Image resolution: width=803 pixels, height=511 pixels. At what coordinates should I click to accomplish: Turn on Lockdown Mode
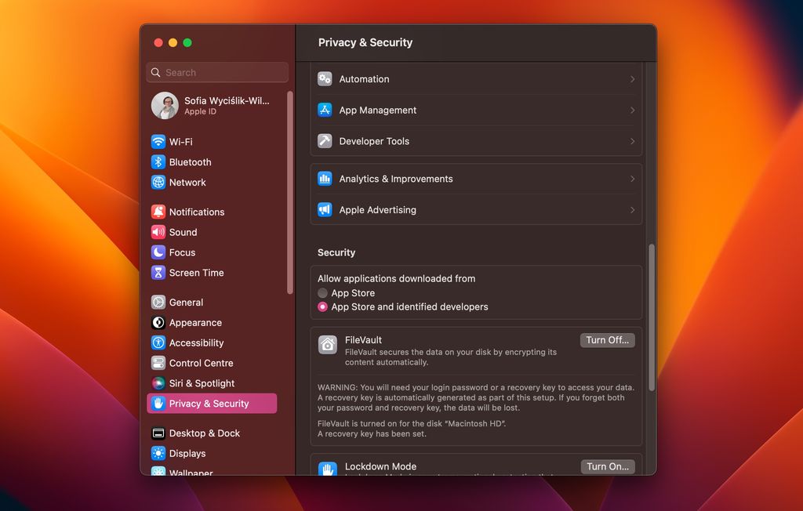(x=607, y=466)
